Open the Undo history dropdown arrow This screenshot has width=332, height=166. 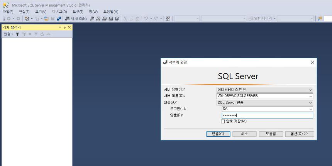pos(151,19)
